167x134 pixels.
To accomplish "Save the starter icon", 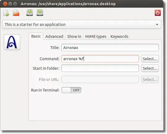I will [x=29, y=13].
